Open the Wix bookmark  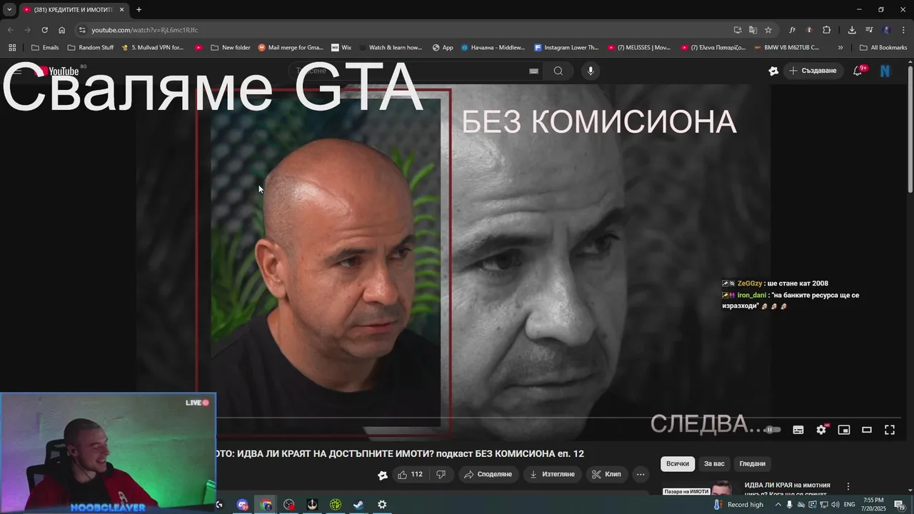(341, 48)
